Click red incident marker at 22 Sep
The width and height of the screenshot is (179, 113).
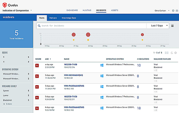(x=88, y=35)
